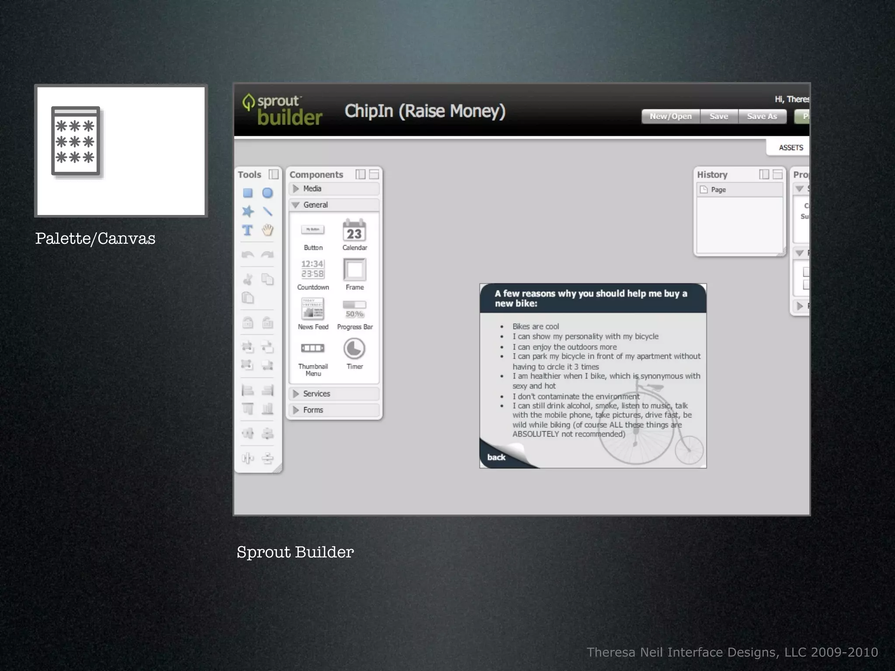Image resolution: width=895 pixels, height=671 pixels.
Task: Collapse the History panel
Action: click(x=778, y=174)
